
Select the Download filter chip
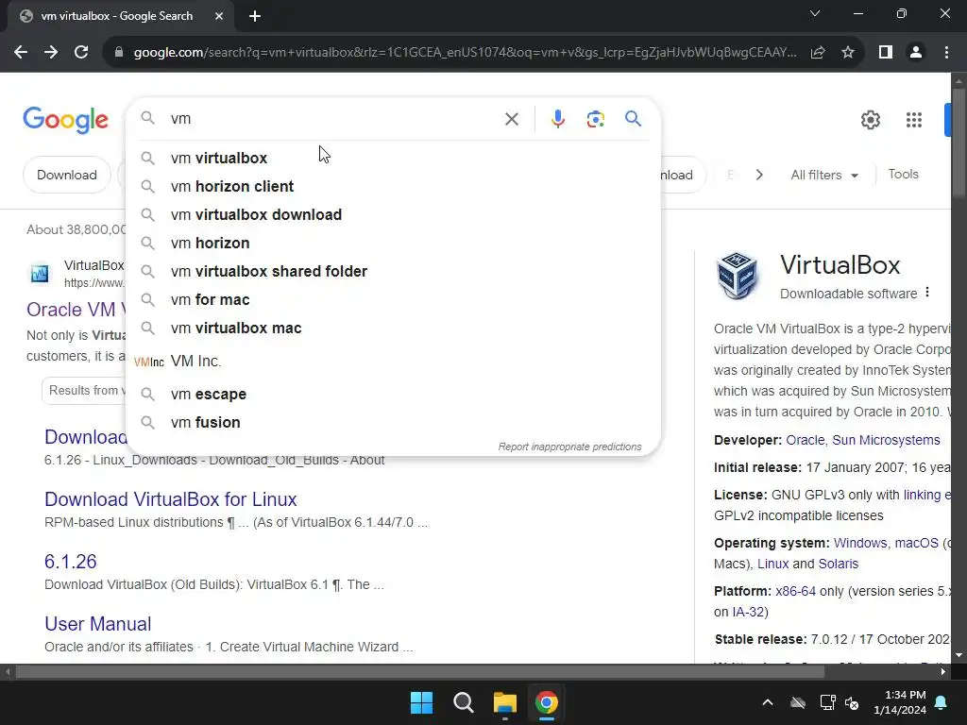click(x=67, y=175)
